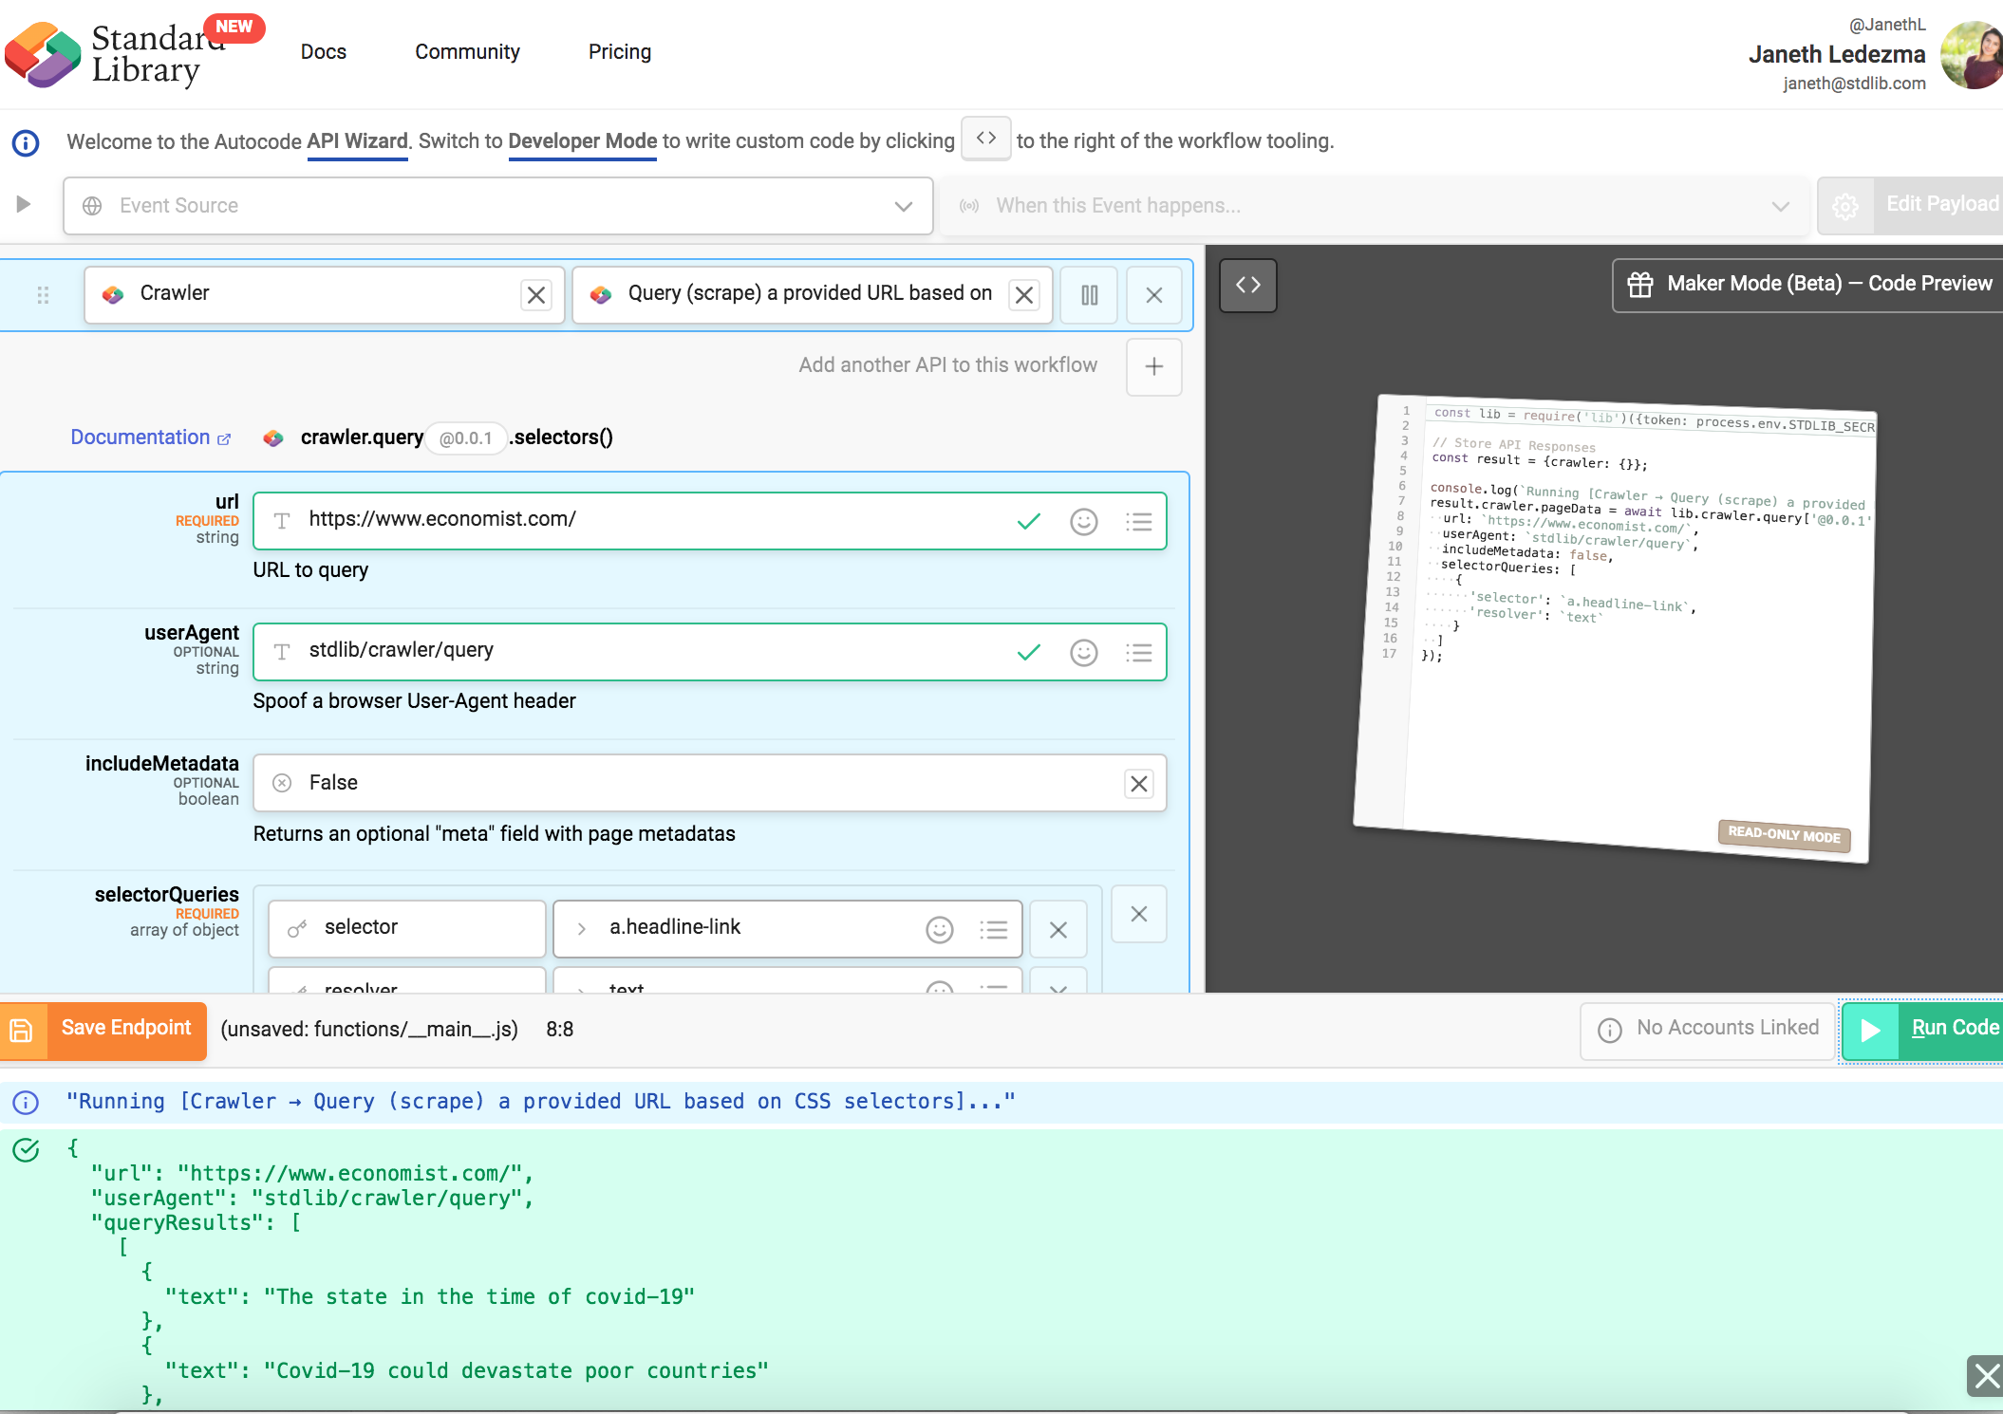
Task: Grab the workflow step drag handle
Action: [x=43, y=295]
